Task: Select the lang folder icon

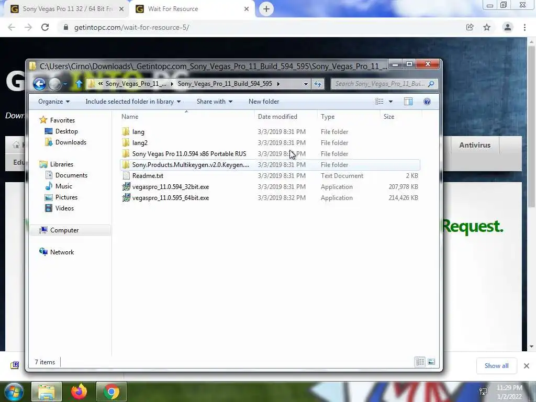Action: click(x=126, y=131)
